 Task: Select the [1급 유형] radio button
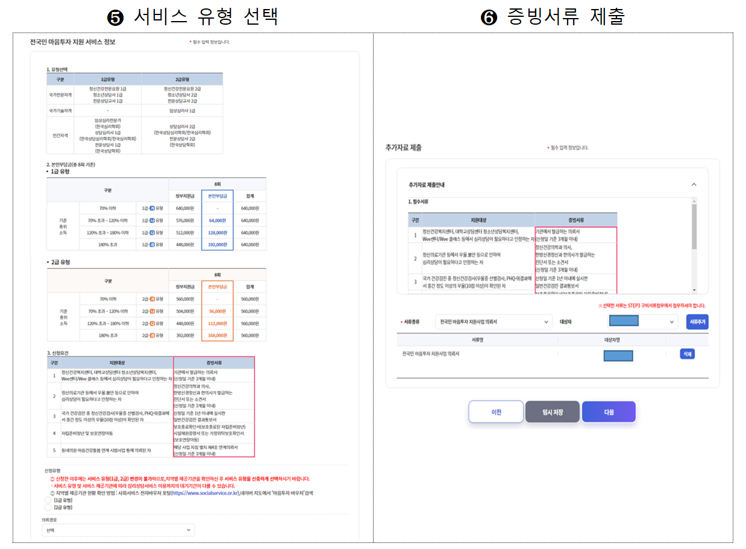(x=48, y=500)
